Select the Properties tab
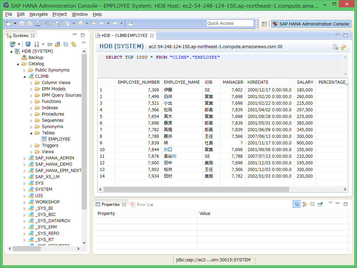This screenshot has height=268, width=357. tap(111, 204)
